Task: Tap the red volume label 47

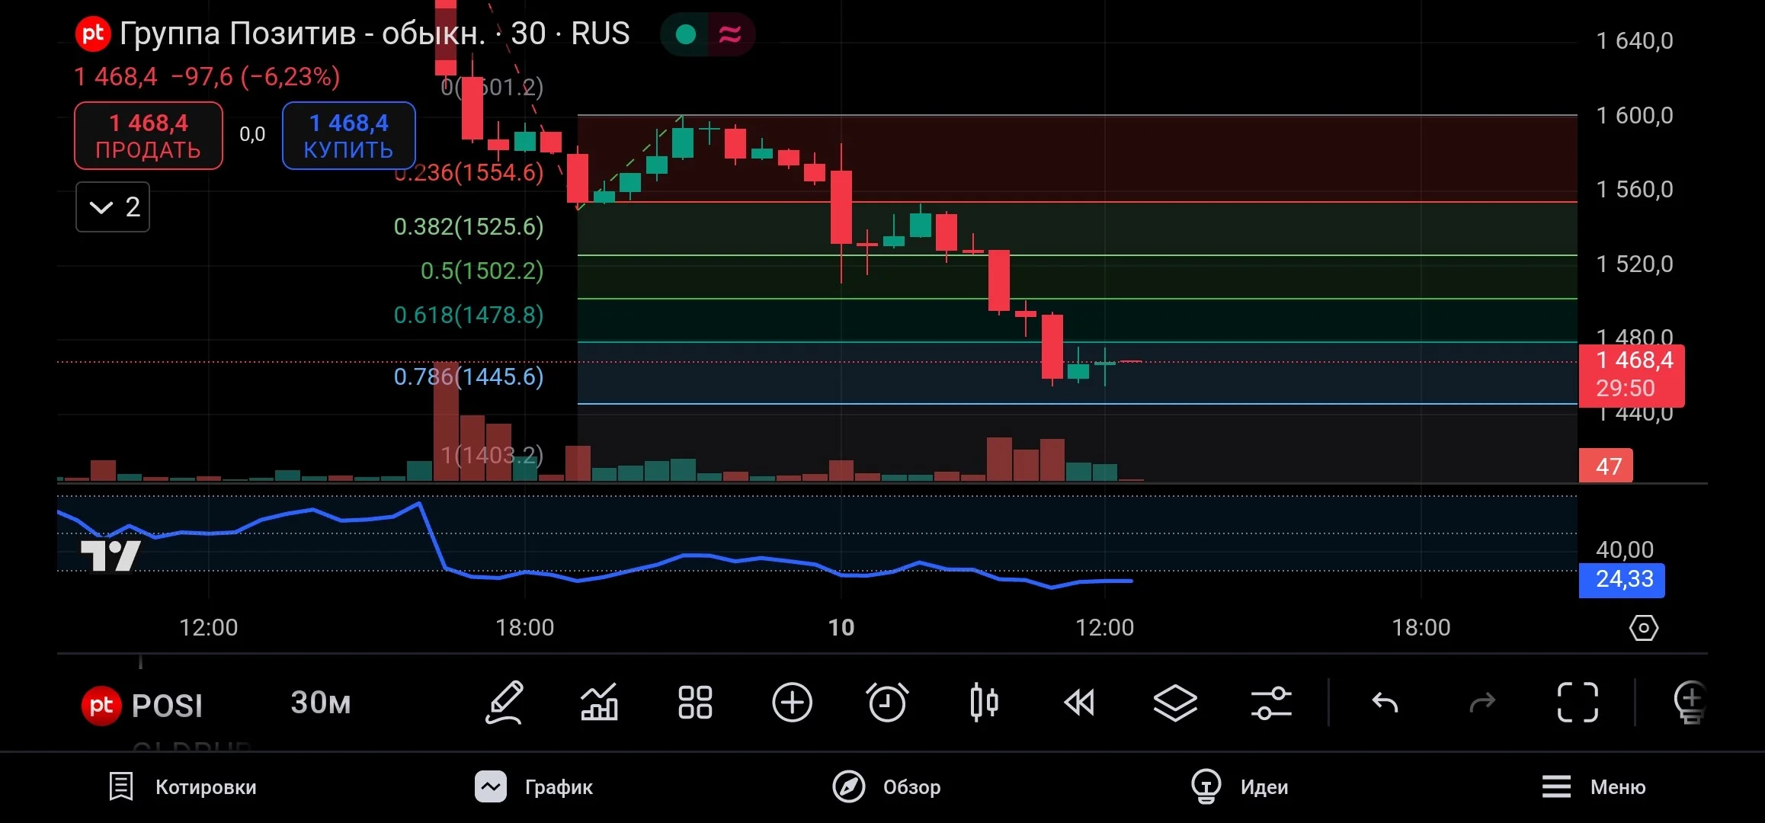Action: 1606,466
